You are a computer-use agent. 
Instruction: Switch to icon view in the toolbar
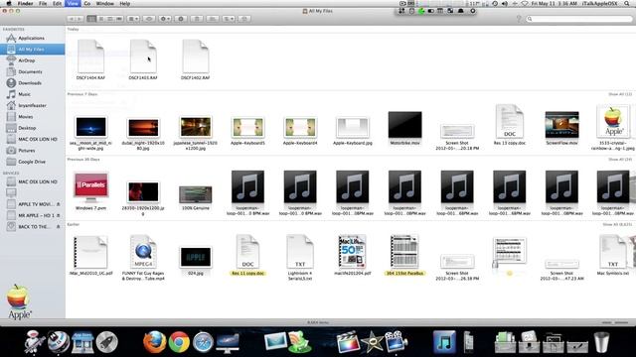tap(91, 19)
